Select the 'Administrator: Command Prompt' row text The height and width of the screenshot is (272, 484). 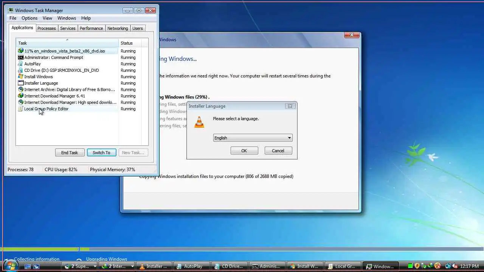(x=54, y=57)
